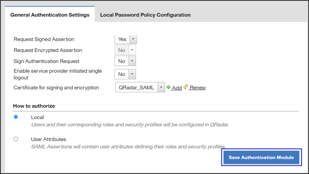Click the Renew certificate link text
Viewport: 309px width, 174px height.
198,88
